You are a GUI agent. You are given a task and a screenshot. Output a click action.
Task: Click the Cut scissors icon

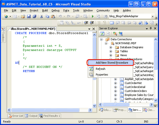coord(41,16)
